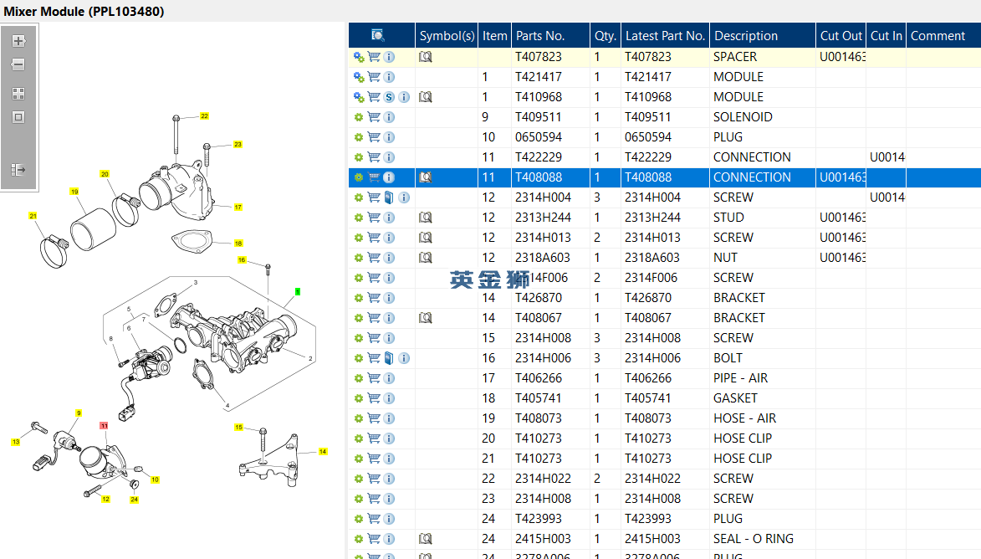
Task: Zoom out of the parts diagram
Action: tap(18, 64)
